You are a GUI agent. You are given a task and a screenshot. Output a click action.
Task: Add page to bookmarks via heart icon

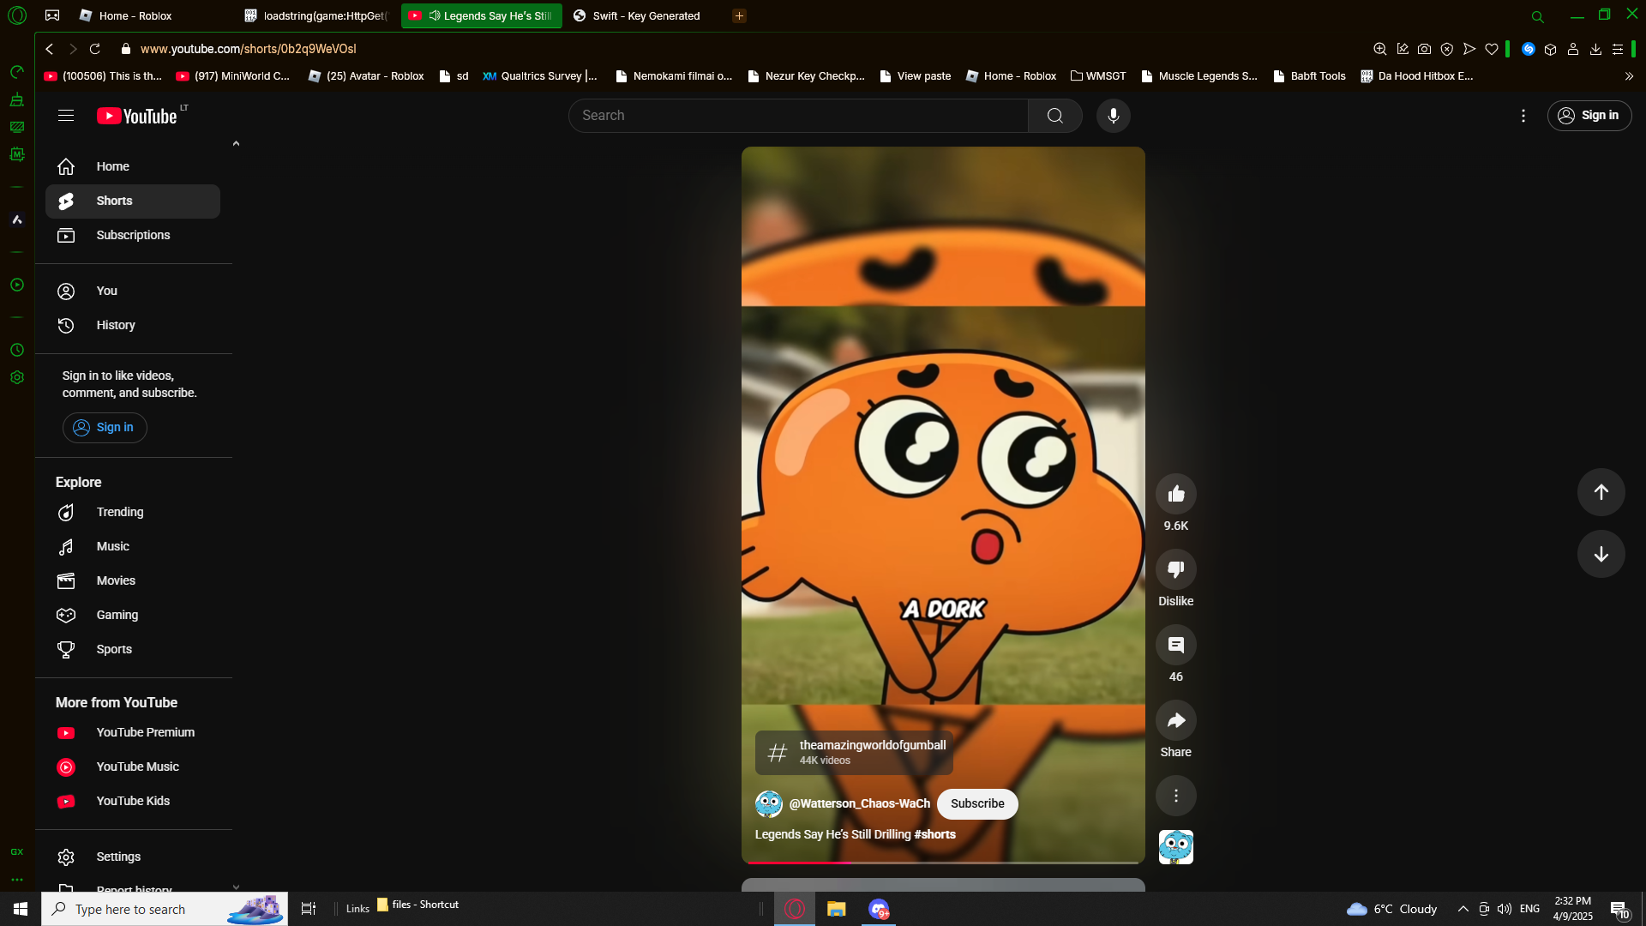pyautogui.click(x=1492, y=49)
